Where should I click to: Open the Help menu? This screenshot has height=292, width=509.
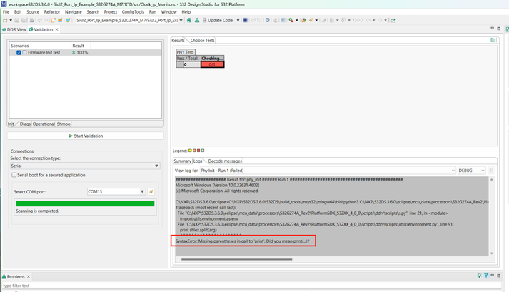pos(186,11)
